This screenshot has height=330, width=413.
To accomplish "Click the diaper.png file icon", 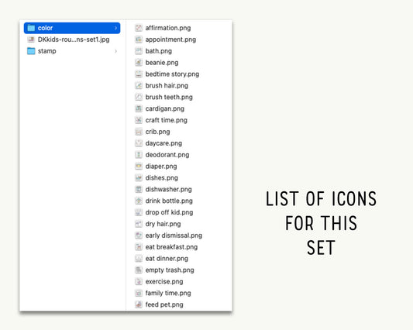I will [139, 167].
